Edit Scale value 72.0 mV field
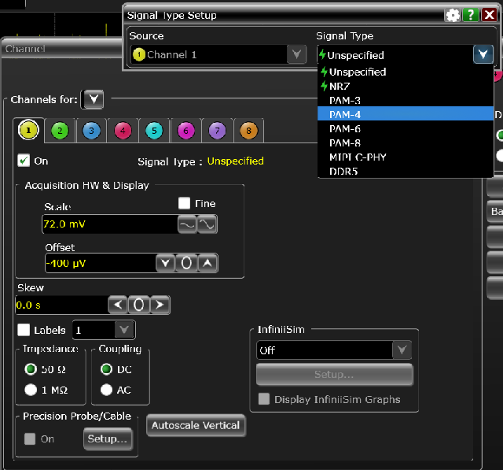503x470 pixels. coord(110,224)
